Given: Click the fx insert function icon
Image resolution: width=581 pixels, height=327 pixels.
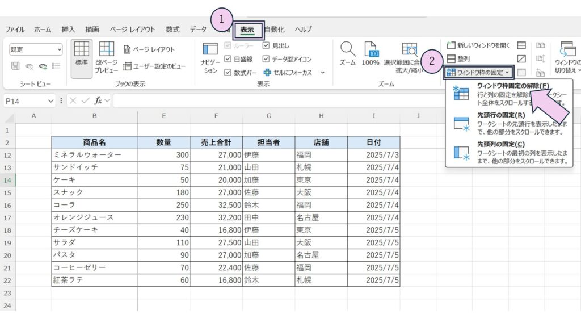Looking at the screenshot, I should point(99,100).
